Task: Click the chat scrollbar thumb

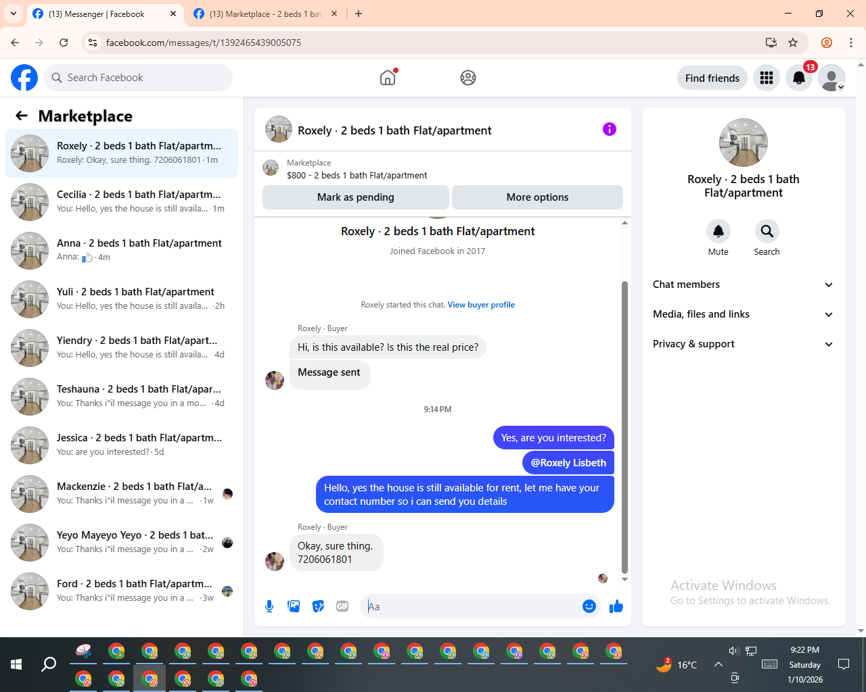Action: [x=624, y=427]
